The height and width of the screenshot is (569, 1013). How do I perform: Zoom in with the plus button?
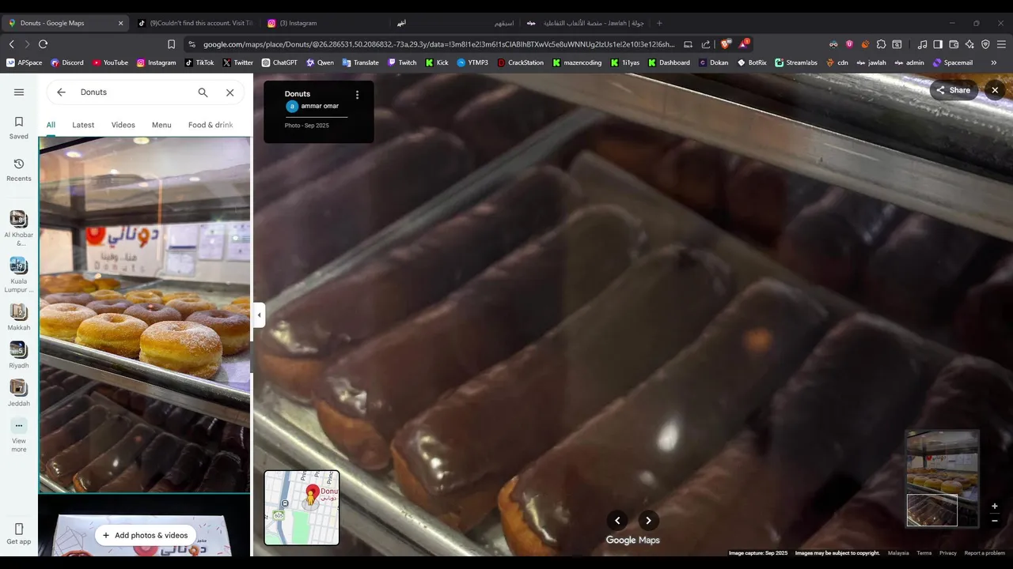(x=995, y=506)
